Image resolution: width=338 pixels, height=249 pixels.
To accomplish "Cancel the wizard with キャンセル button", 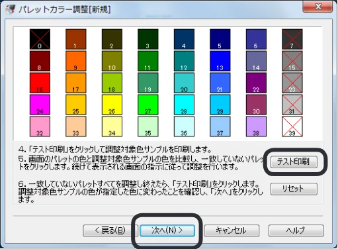I will [232, 230].
